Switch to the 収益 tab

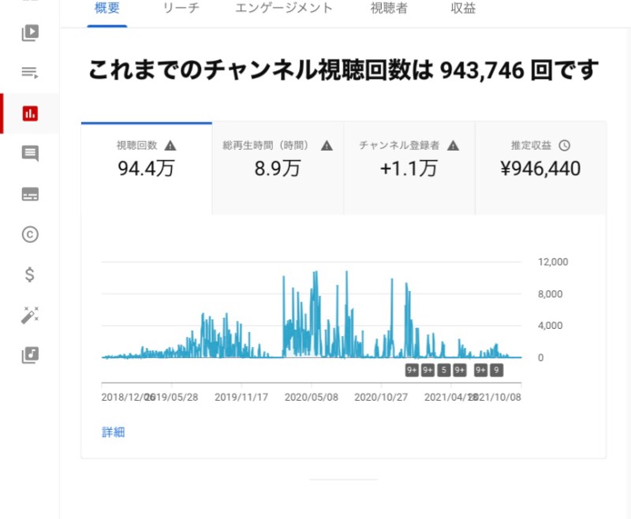click(x=463, y=8)
